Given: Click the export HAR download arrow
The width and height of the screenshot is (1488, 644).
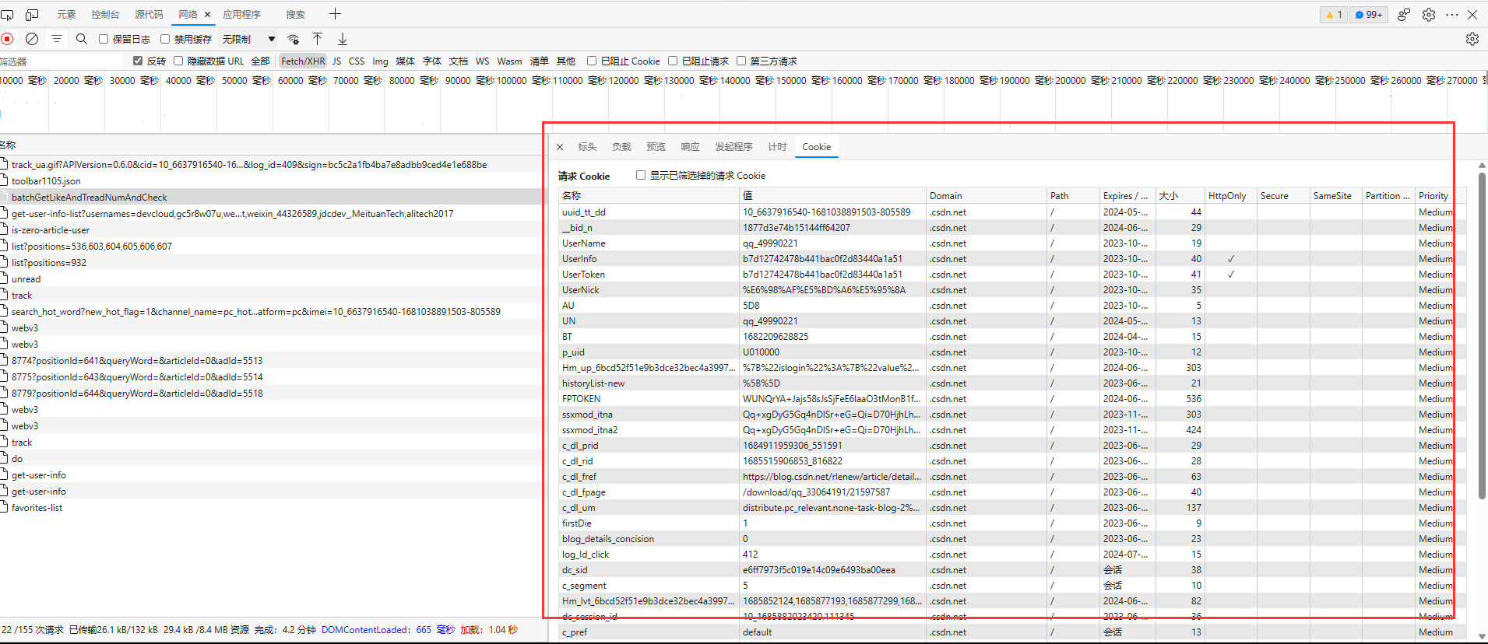Looking at the screenshot, I should pos(343,39).
